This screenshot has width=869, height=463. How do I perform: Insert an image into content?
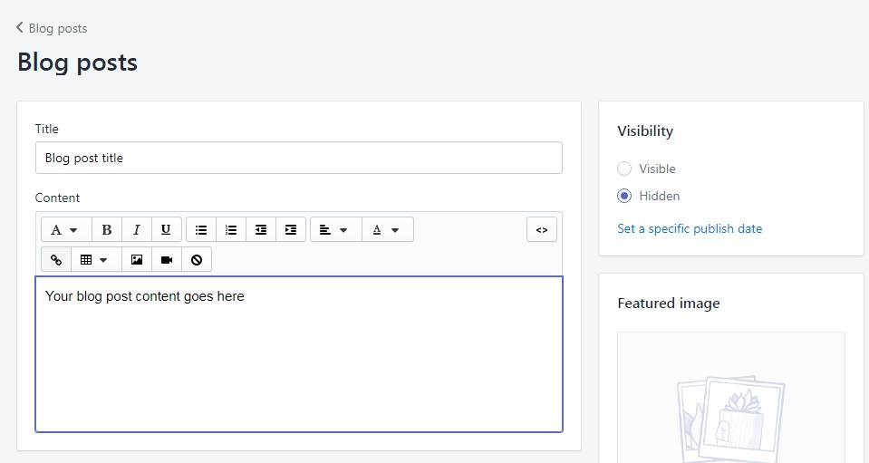point(137,259)
